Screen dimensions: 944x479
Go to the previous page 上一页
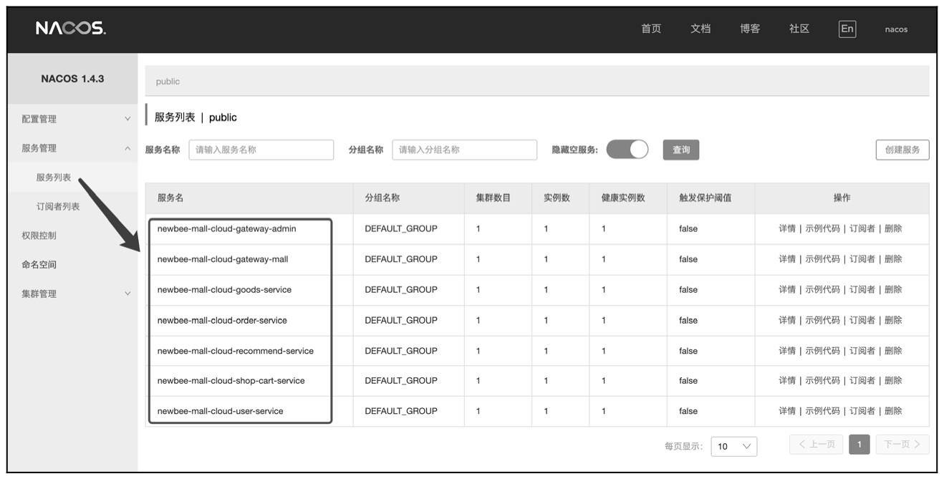point(817,445)
